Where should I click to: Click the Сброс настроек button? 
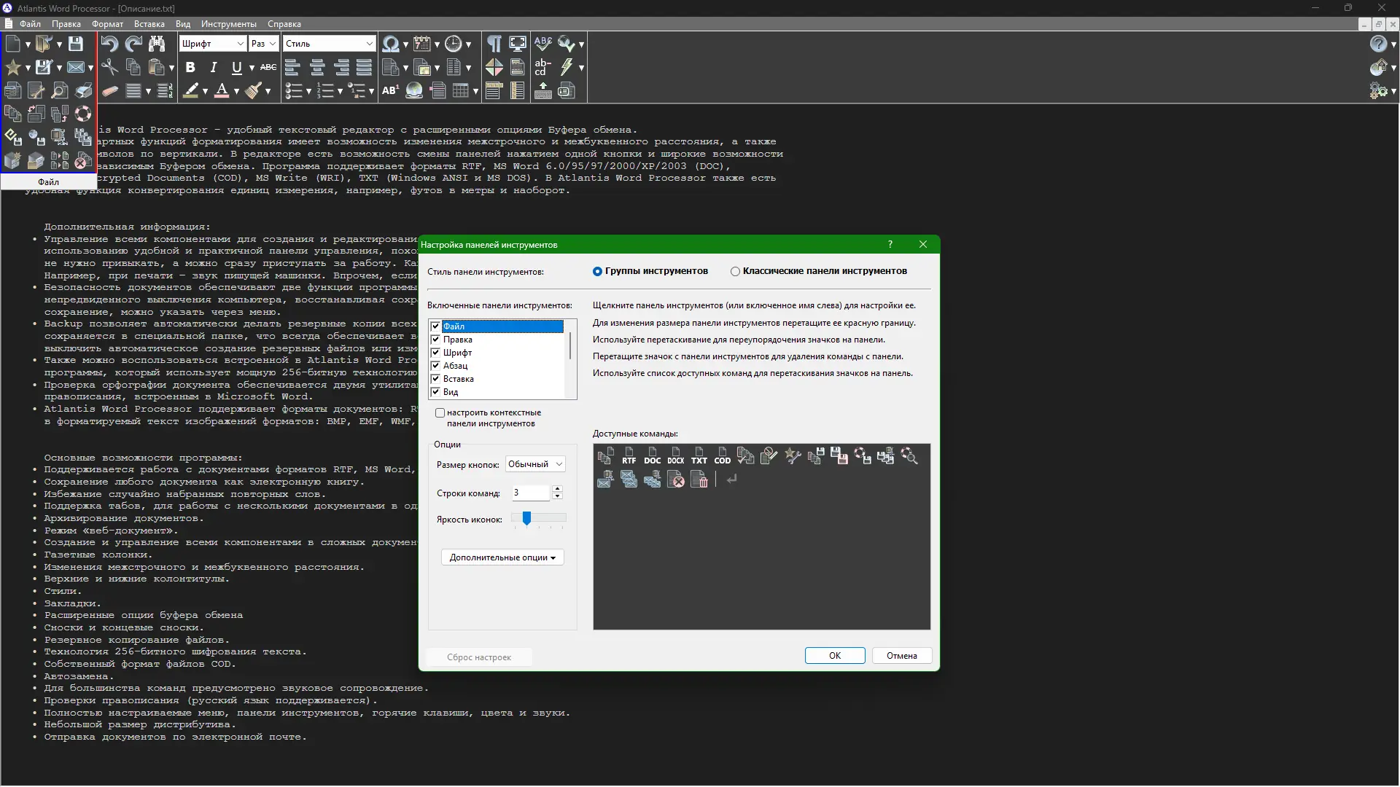click(479, 657)
